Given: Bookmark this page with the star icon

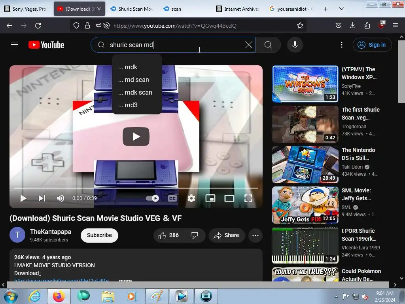Looking at the screenshot, I should pos(300,26).
